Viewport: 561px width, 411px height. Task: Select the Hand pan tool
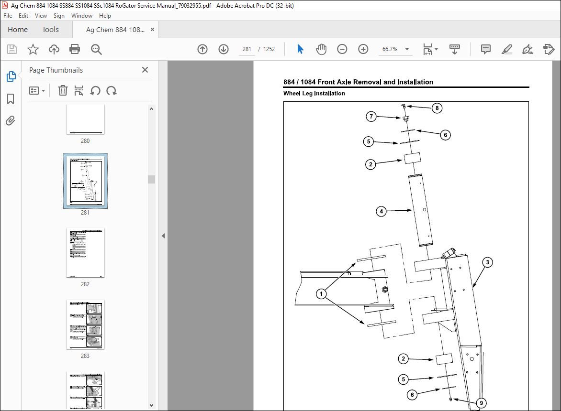[321, 49]
